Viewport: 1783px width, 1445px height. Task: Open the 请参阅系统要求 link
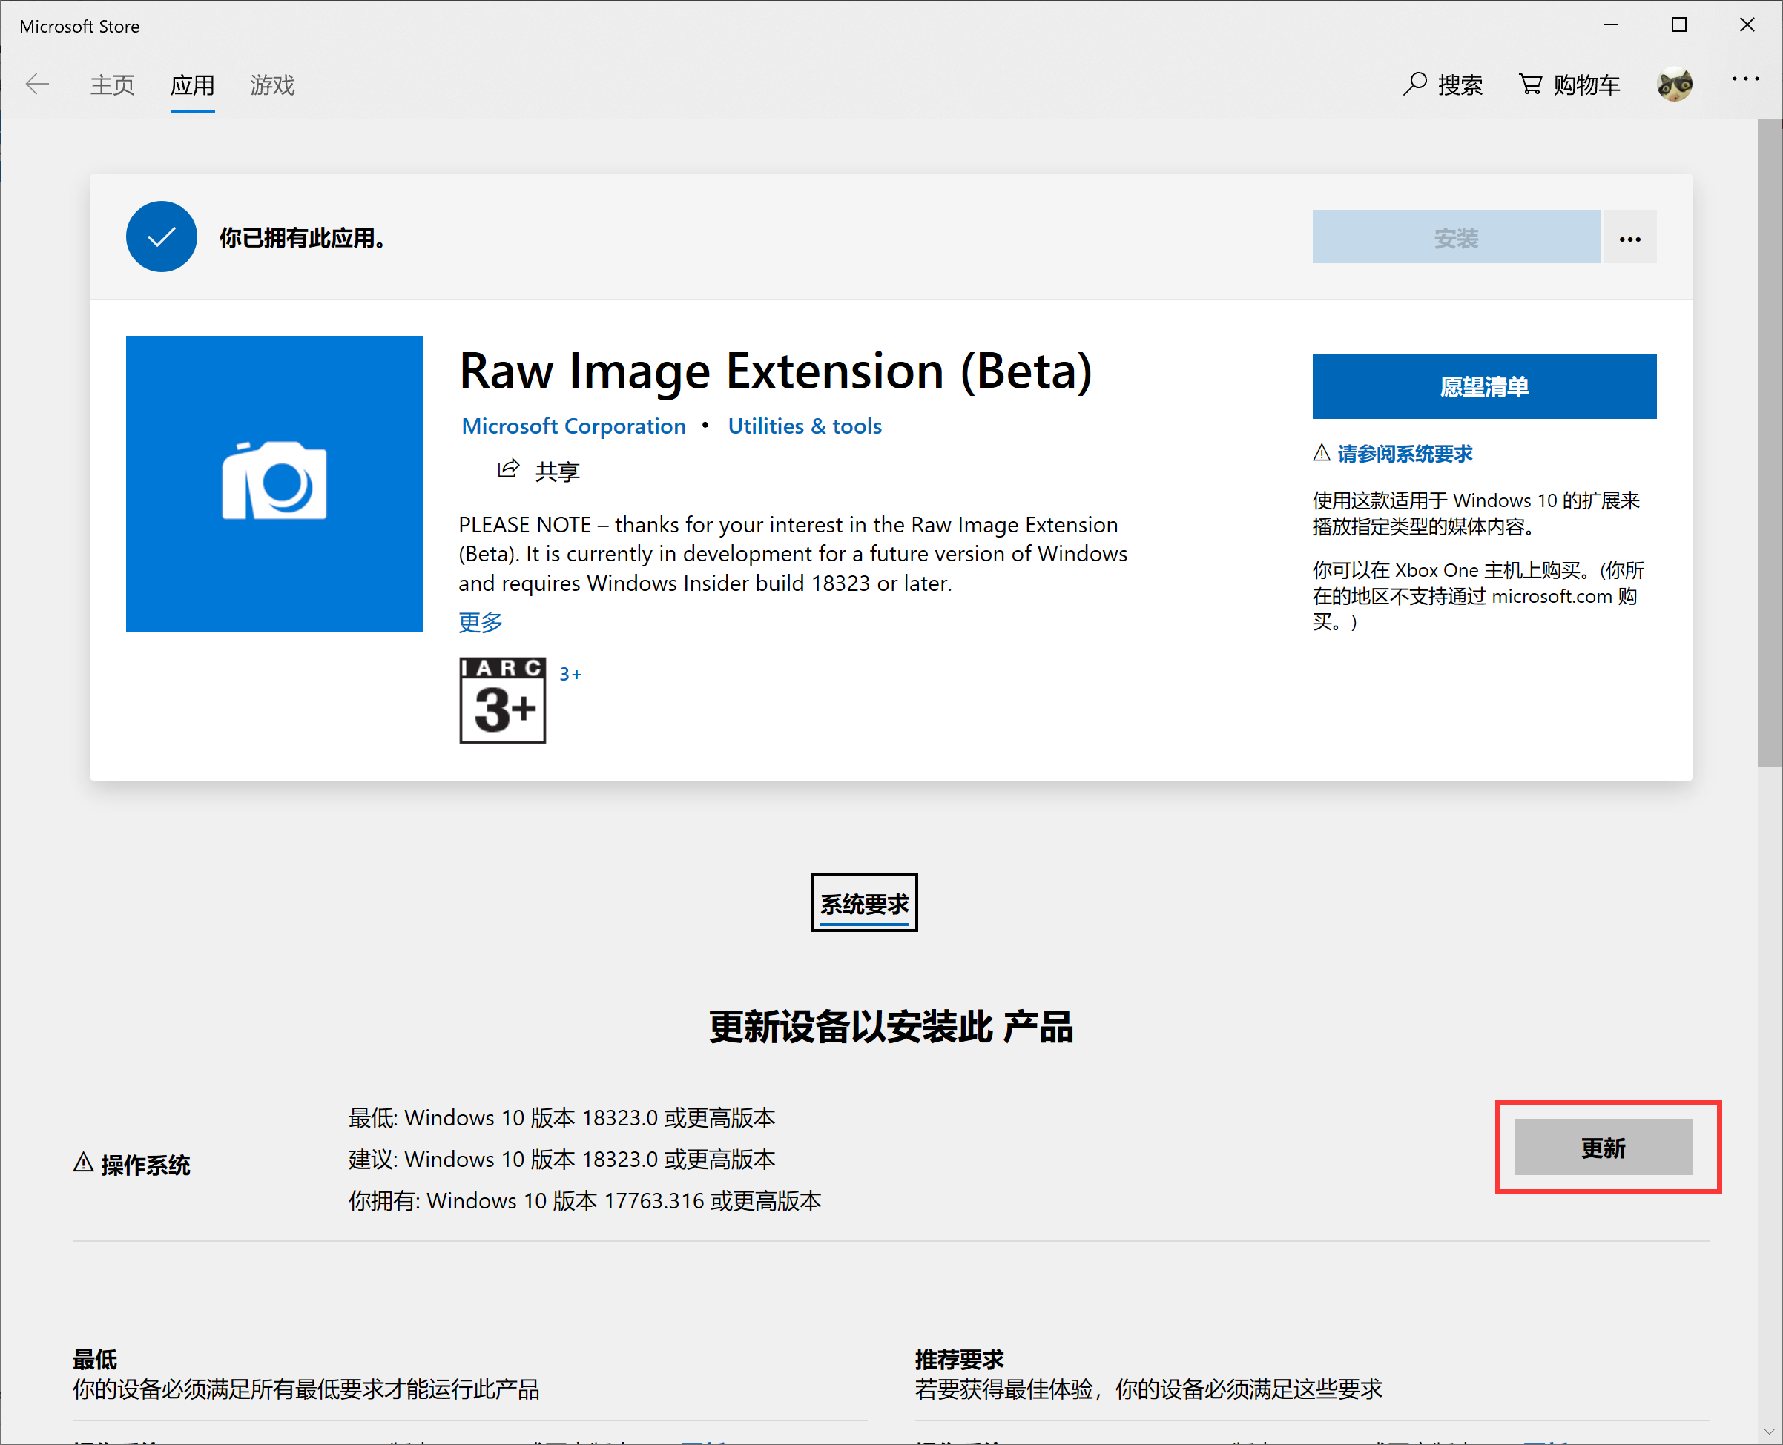(x=1405, y=454)
